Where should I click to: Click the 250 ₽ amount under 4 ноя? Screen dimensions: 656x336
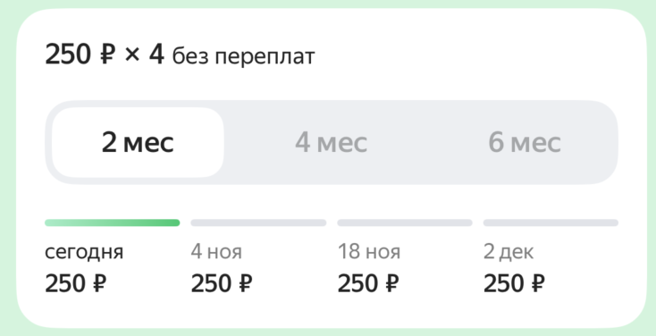(x=222, y=283)
